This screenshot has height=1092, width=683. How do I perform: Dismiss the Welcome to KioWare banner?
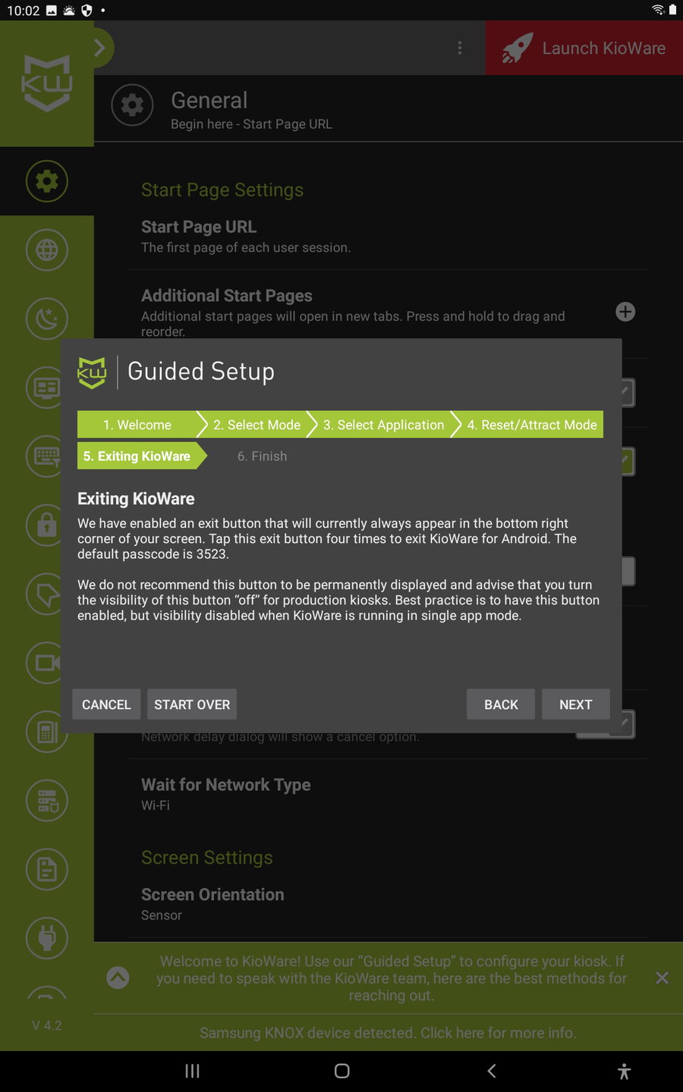tap(662, 978)
